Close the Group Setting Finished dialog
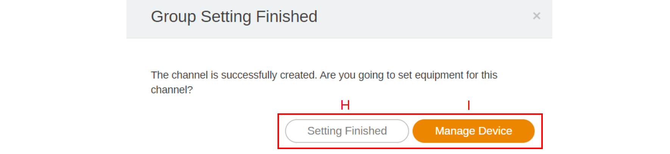The height and width of the screenshot is (154, 670). coord(536,16)
